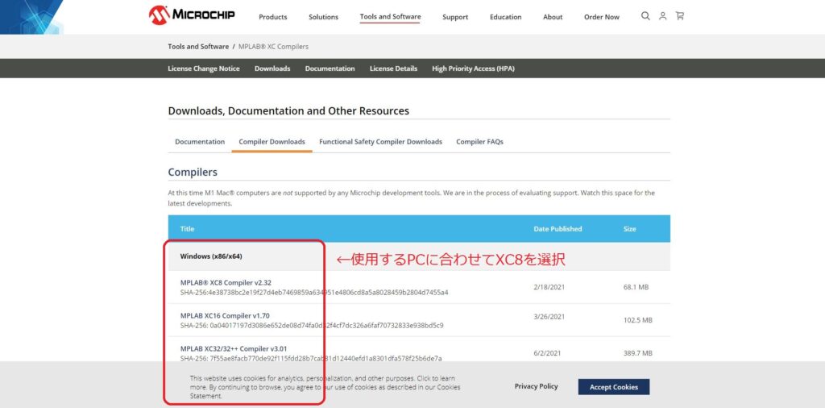
Task: Open the Support menu
Action: [455, 17]
